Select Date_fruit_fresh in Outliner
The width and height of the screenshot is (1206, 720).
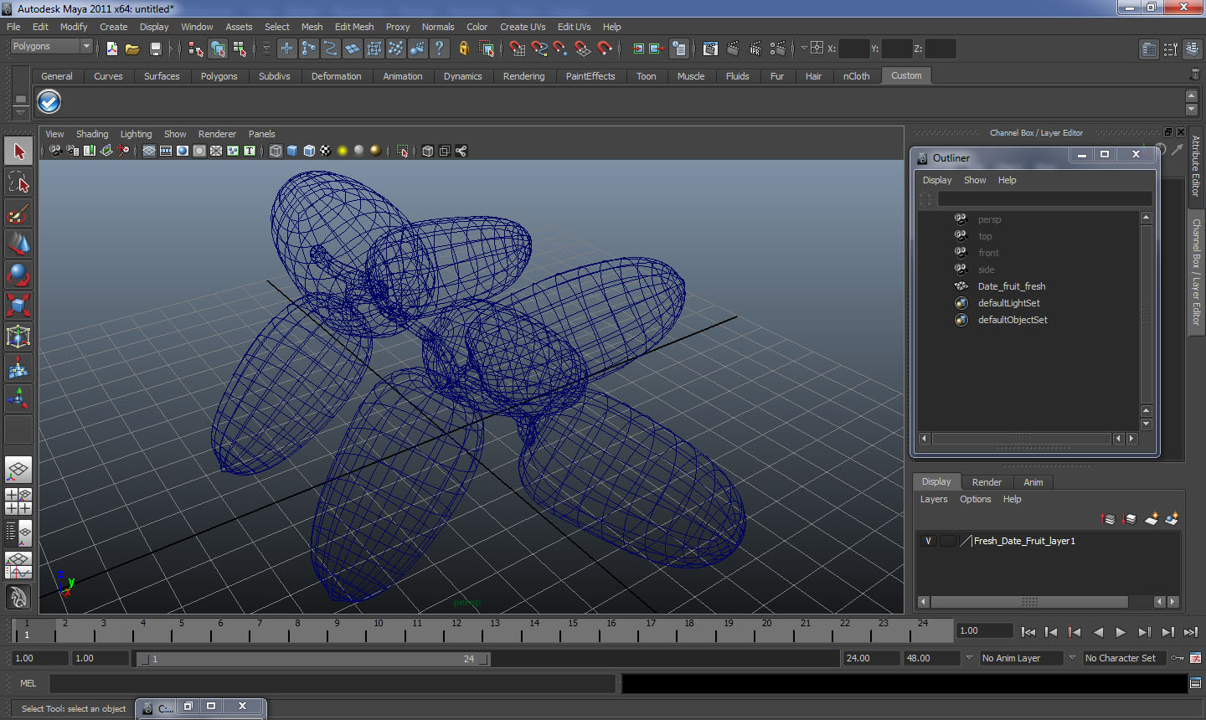[1011, 286]
